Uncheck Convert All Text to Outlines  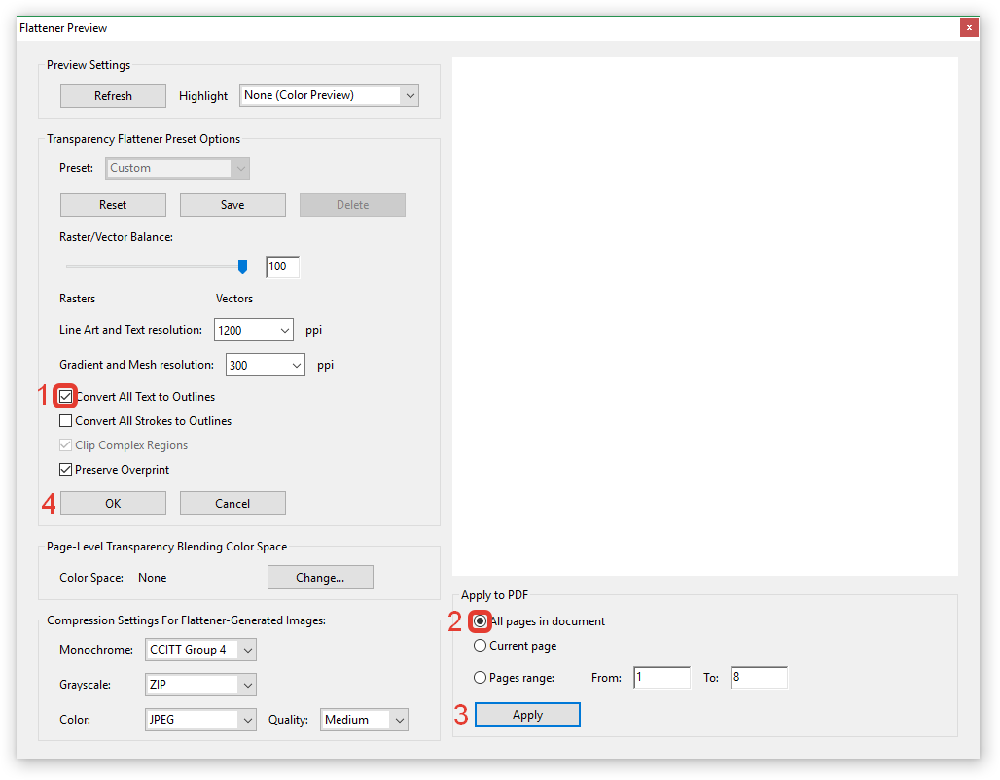[x=66, y=396]
